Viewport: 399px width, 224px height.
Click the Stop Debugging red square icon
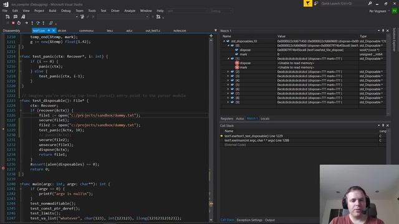coord(13,23)
